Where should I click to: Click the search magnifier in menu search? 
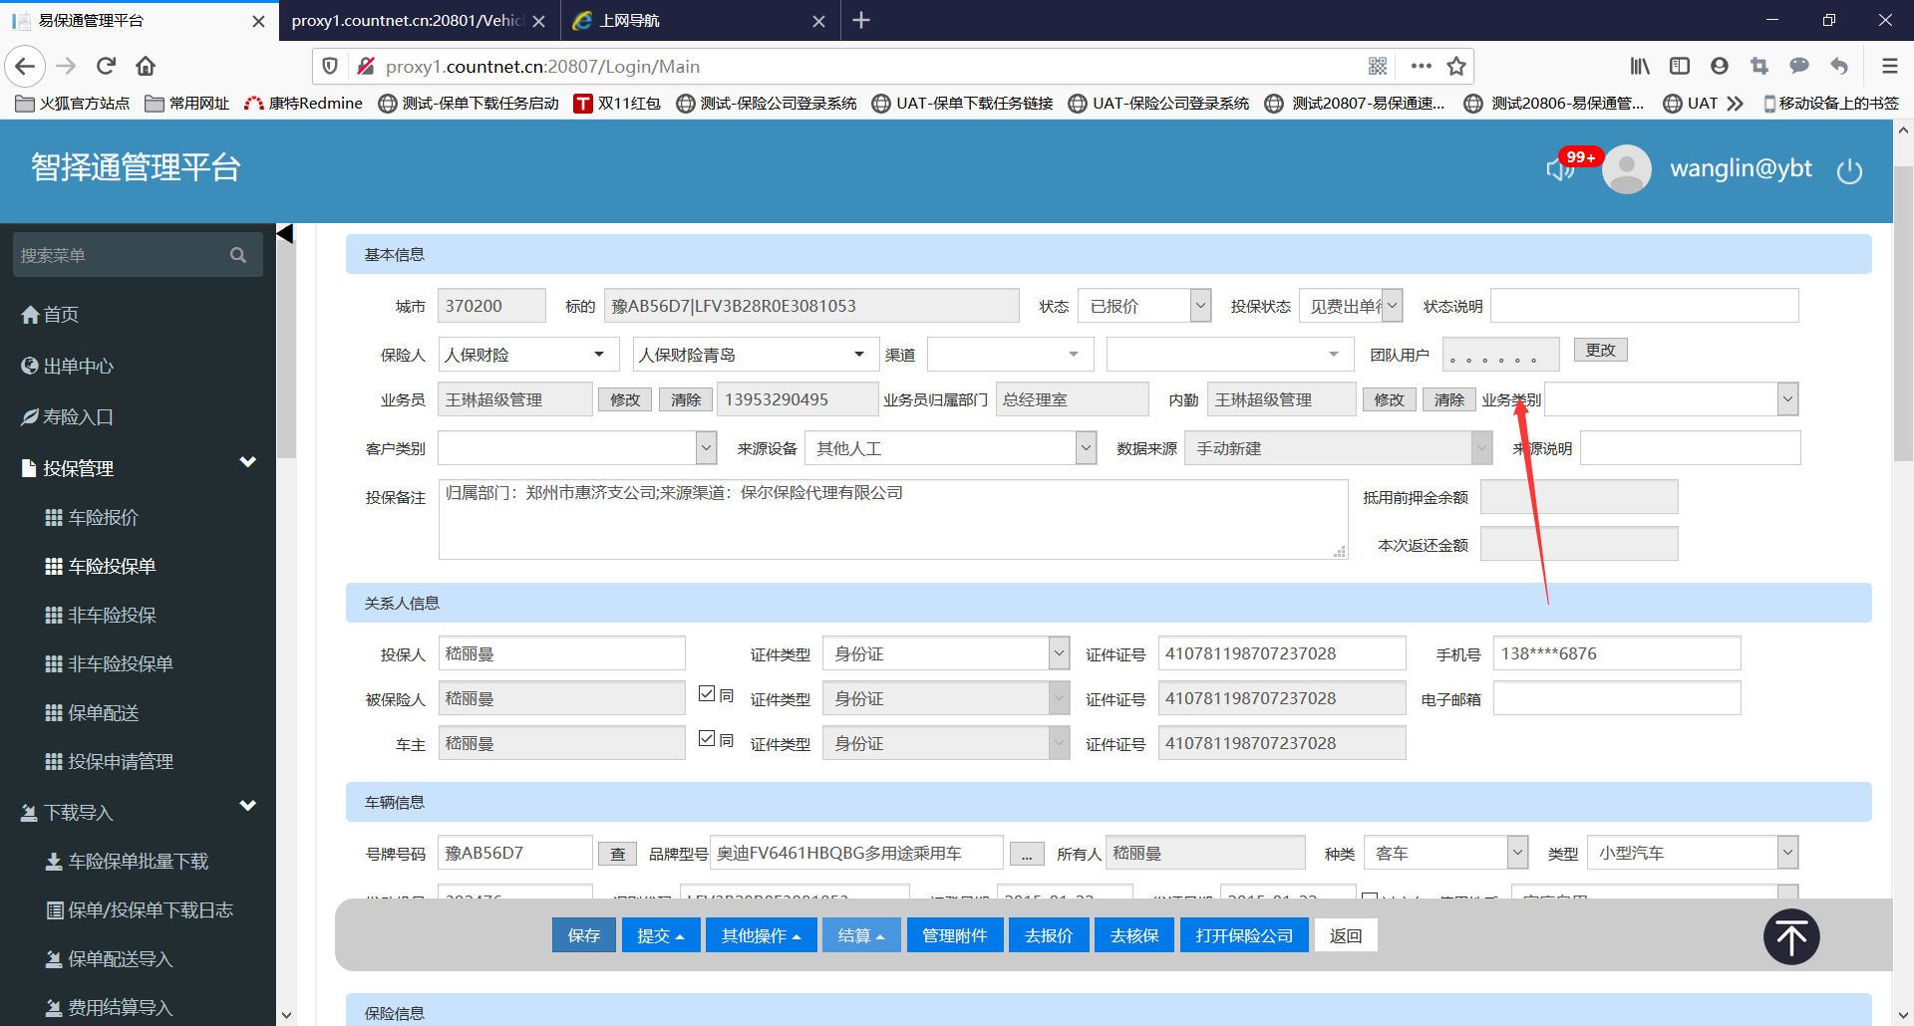point(237,255)
